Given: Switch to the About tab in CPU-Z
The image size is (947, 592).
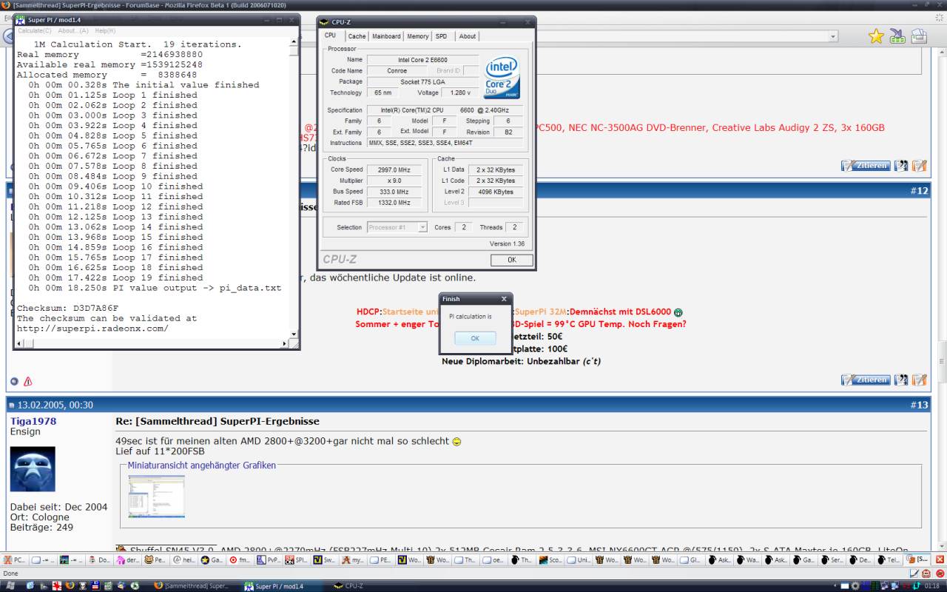Looking at the screenshot, I should pos(468,36).
